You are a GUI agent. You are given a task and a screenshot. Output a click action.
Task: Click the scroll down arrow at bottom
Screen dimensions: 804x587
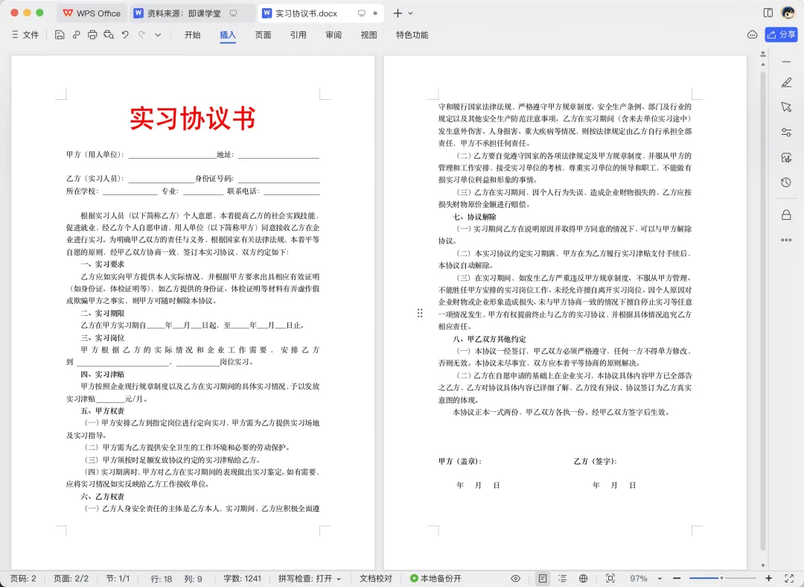click(763, 565)
